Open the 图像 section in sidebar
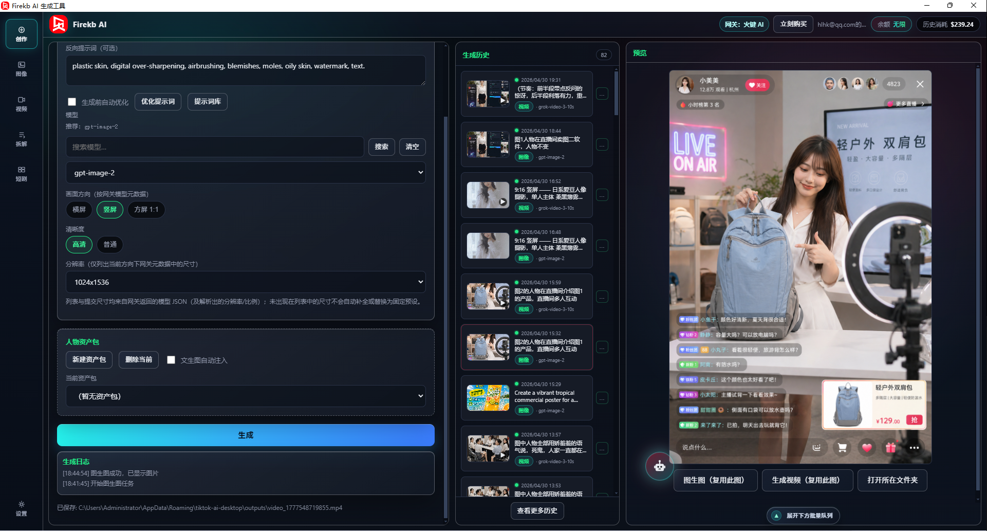Viewport: 987px width, 531px height. (21, 69)
